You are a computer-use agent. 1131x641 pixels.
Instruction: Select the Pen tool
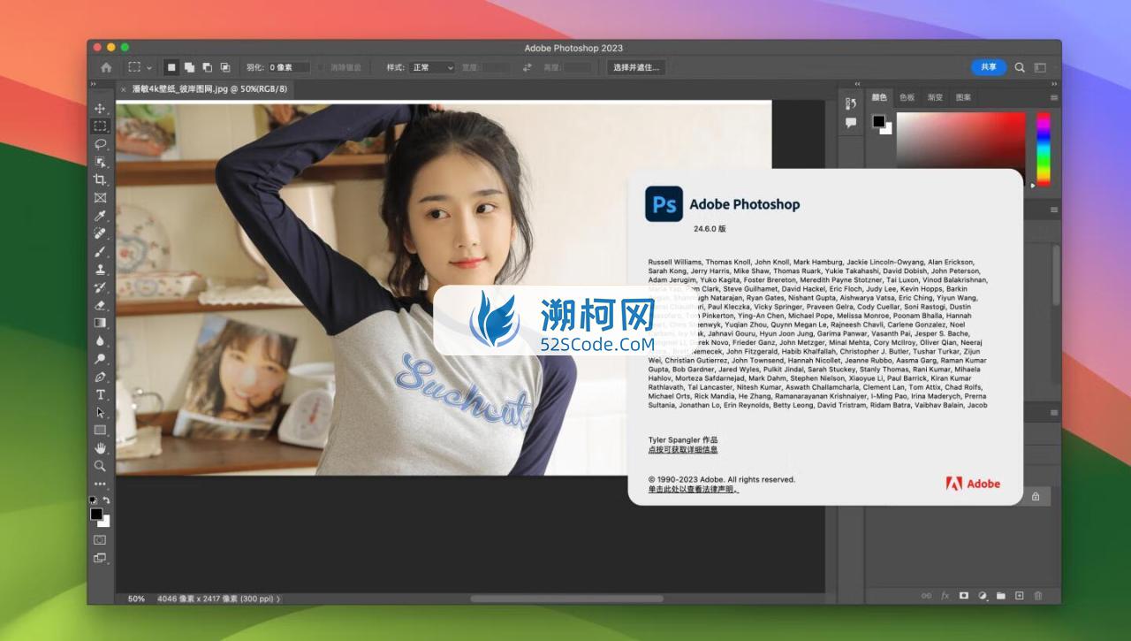[100, 377]
